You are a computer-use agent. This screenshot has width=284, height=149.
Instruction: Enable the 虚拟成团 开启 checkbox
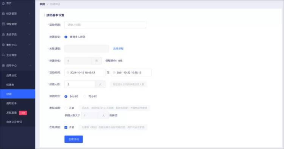pos(66,108)
